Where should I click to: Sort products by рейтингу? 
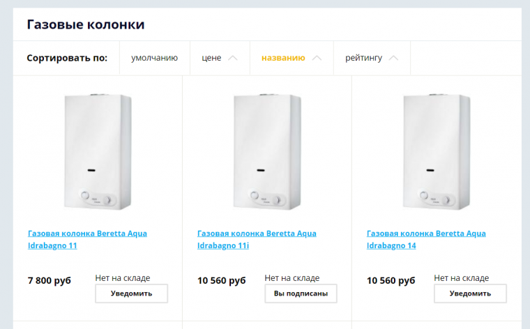pos(363,58)
